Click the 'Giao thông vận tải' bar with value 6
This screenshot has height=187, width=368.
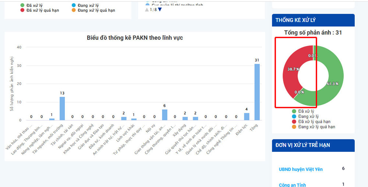(165, 115)
